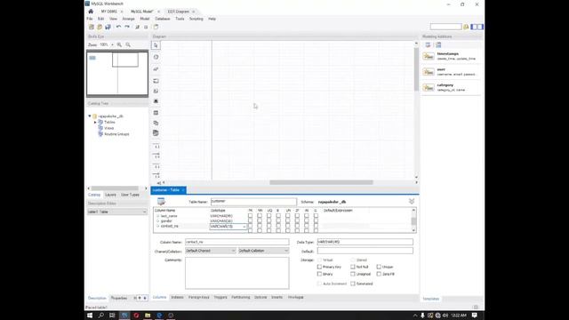Select the 1:n non-identifying relationship tool
This screenshot has width=569, height=320.
(x=156, y=156)
